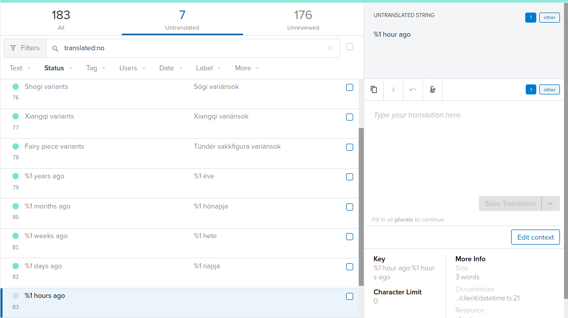The image size is (568, 318).
Task: Select translation plural form other in toolbar
Action: [x=549, y=90]
